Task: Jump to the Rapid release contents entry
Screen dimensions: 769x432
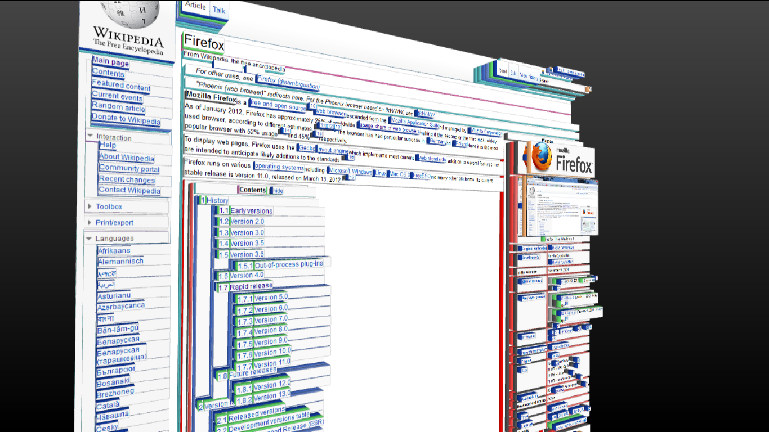Action: pos(251,286)
